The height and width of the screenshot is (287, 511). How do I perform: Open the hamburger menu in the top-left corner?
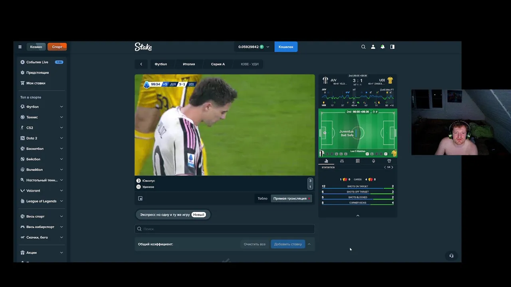(x=20, y=47)
